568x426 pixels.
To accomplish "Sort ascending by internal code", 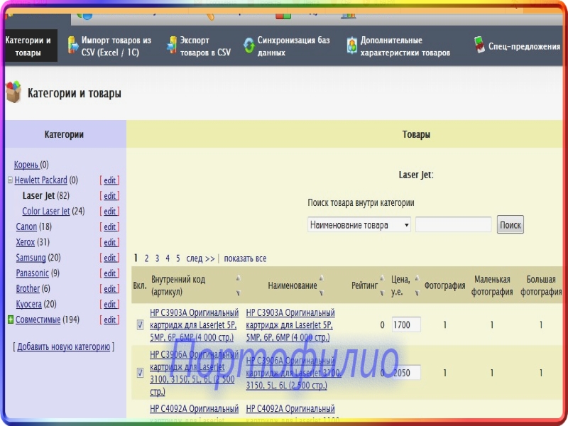I will click(x=238, y=278).
